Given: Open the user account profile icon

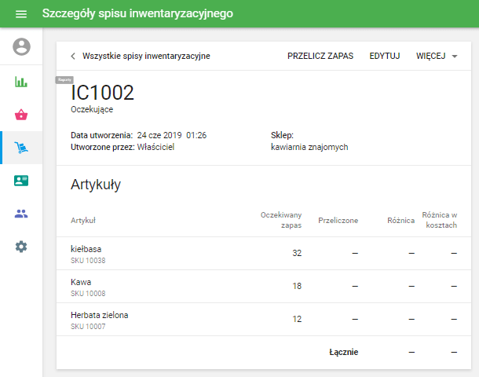Looking at the screenshot, I should coord(21,47).
